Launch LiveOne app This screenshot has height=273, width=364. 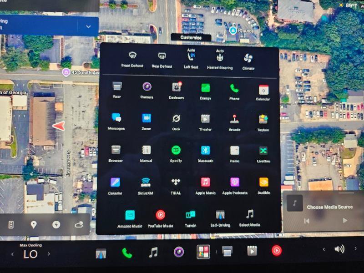[263, 155]
